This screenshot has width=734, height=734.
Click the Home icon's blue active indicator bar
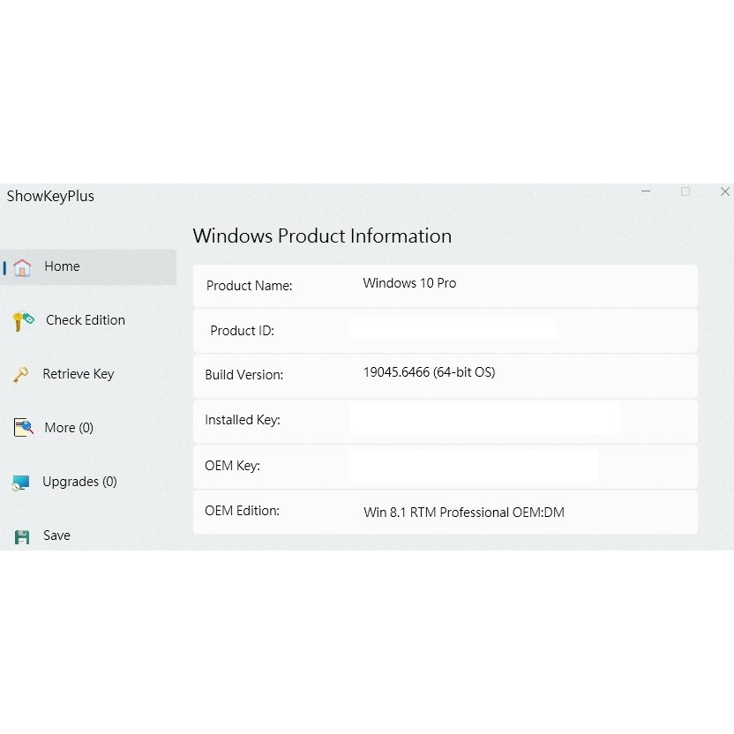(5, 266)
